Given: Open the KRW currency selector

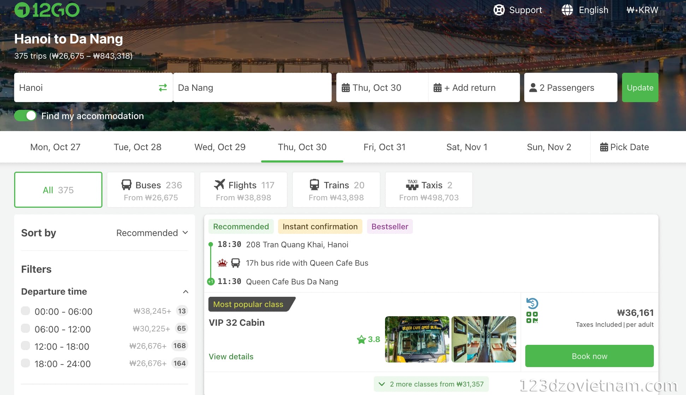Looking at the screenshot, I should pos(642,10).
